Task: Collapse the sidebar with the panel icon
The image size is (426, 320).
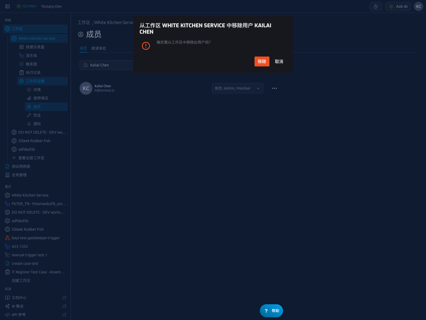Action: coord(7,6)
